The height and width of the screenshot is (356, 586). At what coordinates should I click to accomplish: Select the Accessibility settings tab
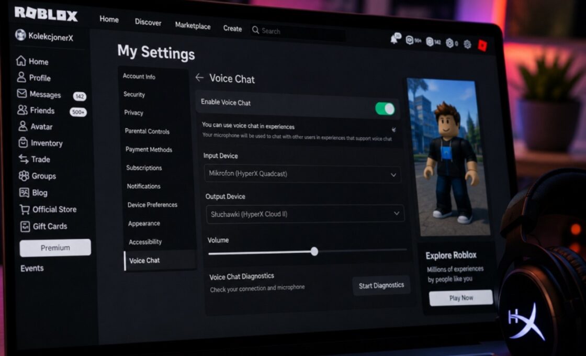[x=145, y=242]
